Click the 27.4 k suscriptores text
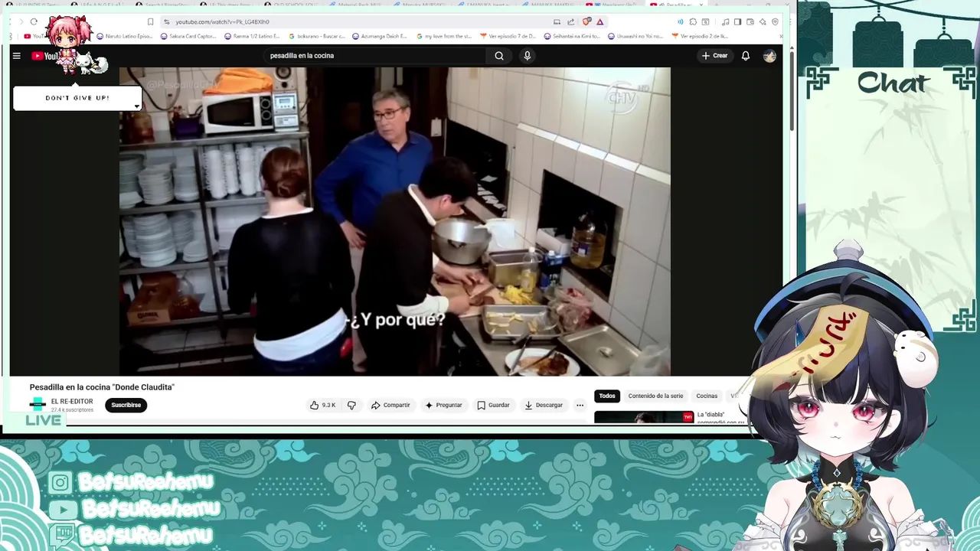 72,410
